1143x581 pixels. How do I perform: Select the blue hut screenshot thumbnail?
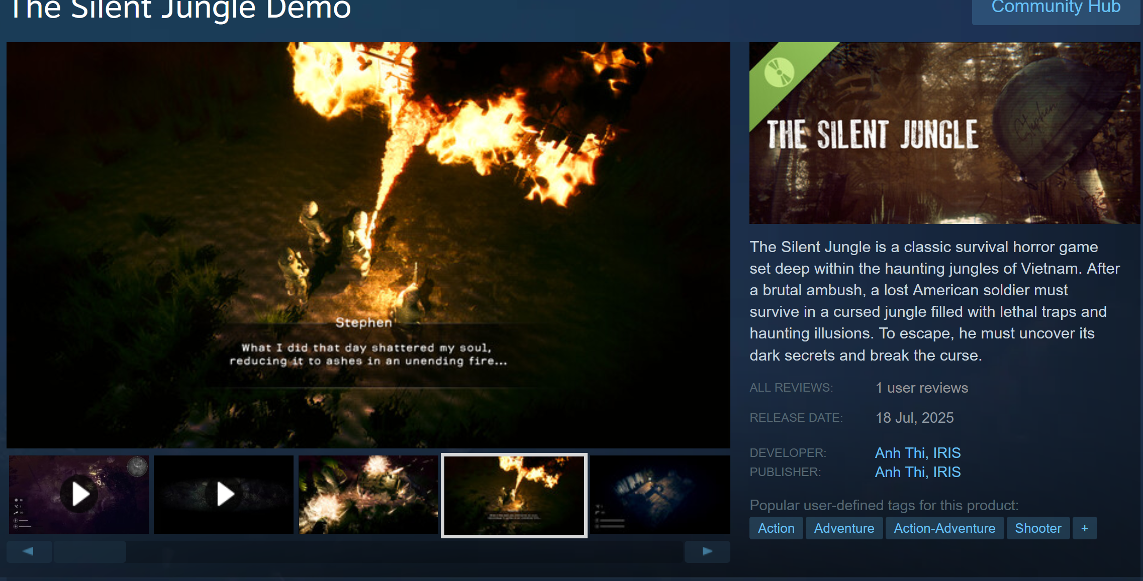pyautogui.click(x=661, y=495)
